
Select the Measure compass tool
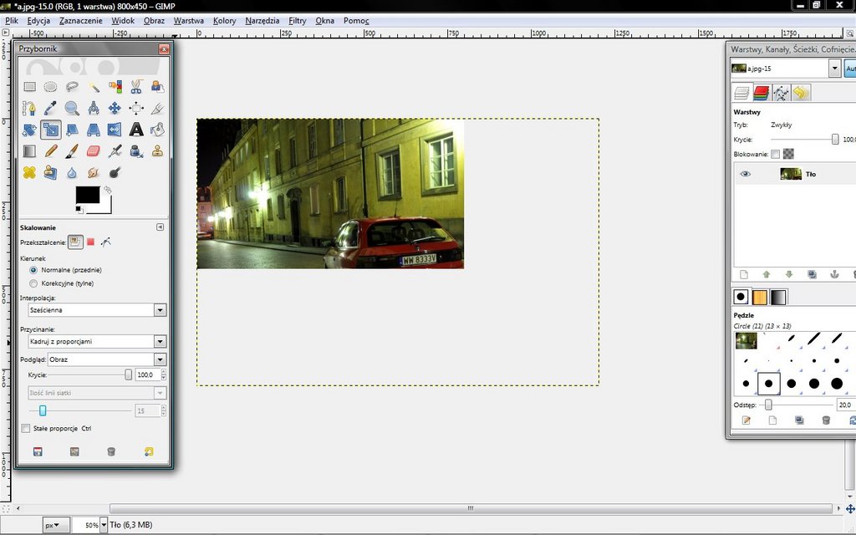[x=94, y=108]
